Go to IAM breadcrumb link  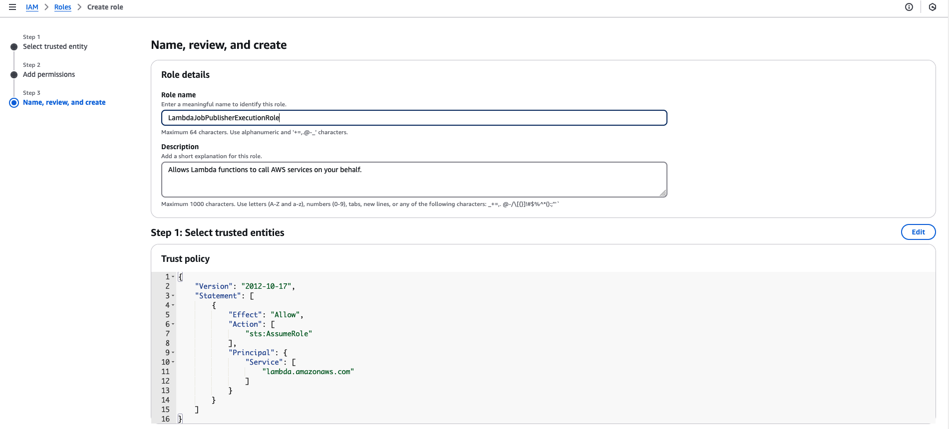pyautogui.click(x=32, y=7)
